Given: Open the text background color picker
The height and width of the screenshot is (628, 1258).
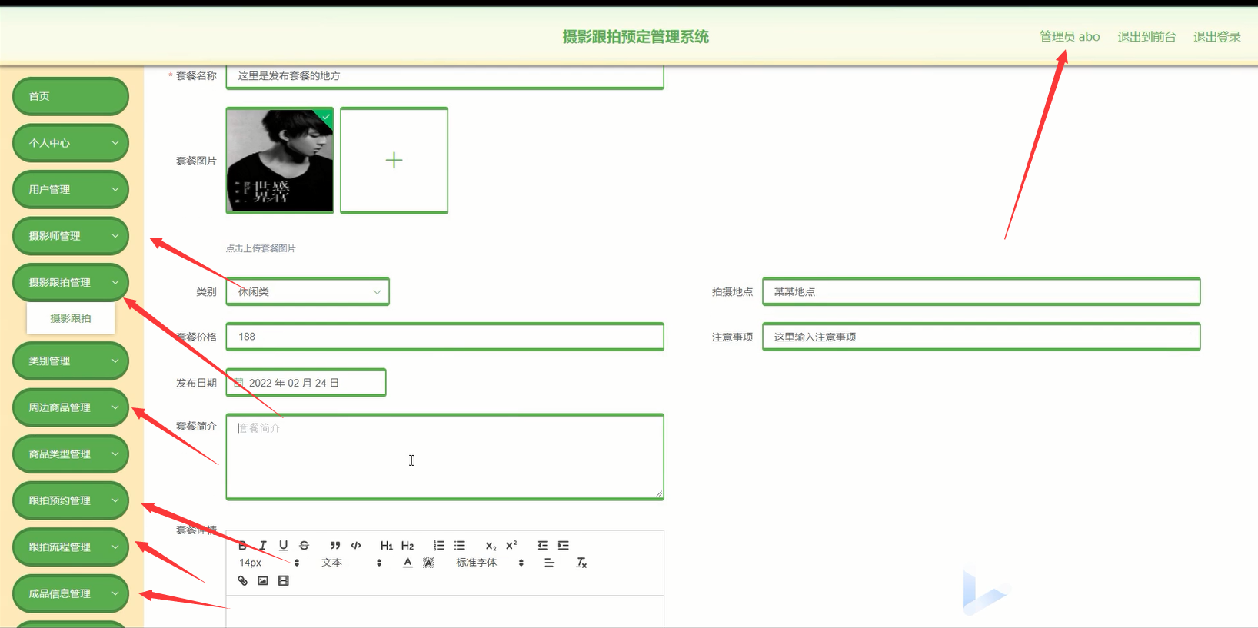Looking at the screenshot, I should [428, 563].
